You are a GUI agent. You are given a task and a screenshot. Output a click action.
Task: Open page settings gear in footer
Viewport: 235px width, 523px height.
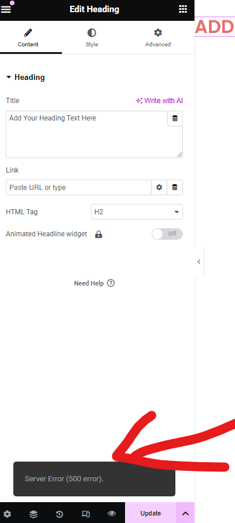pyautogui.click(x=8, y=513)
